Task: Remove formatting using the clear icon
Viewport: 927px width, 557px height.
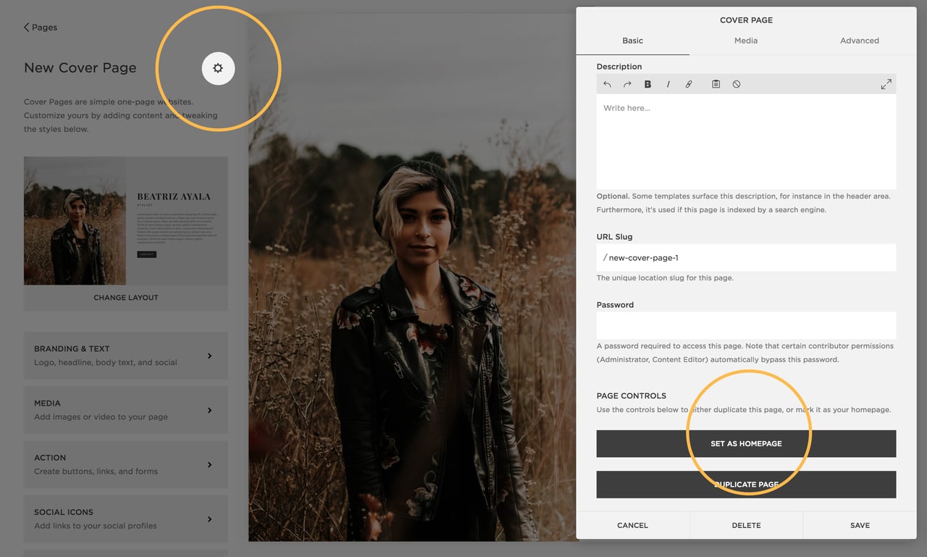Action: tap(736, 84)
